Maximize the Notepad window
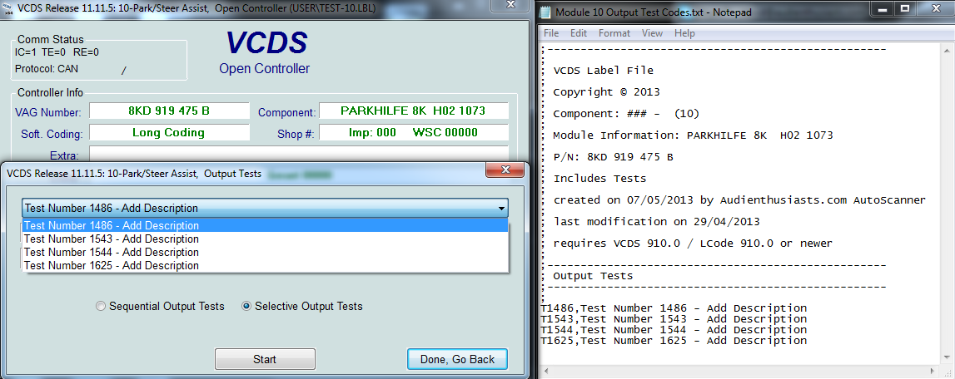This screenshot has width=955, height=379. (x=903, y=9)
